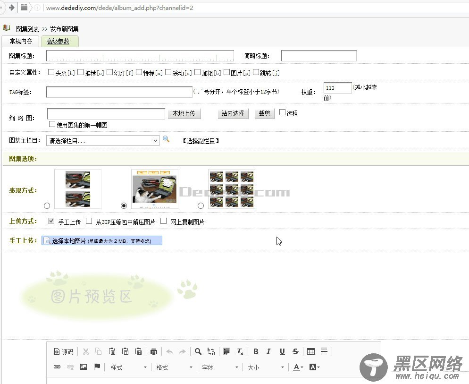Focus the TAG标签 input field
This screenshot has width=469, height=384.
click(x=119, y=92)
